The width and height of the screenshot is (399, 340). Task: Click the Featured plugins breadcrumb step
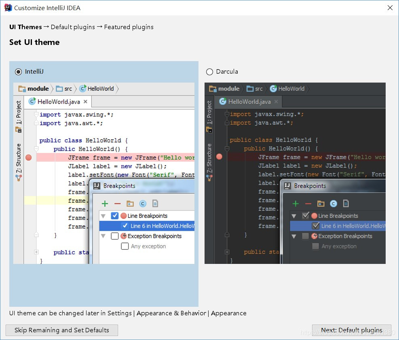(129, 27)
